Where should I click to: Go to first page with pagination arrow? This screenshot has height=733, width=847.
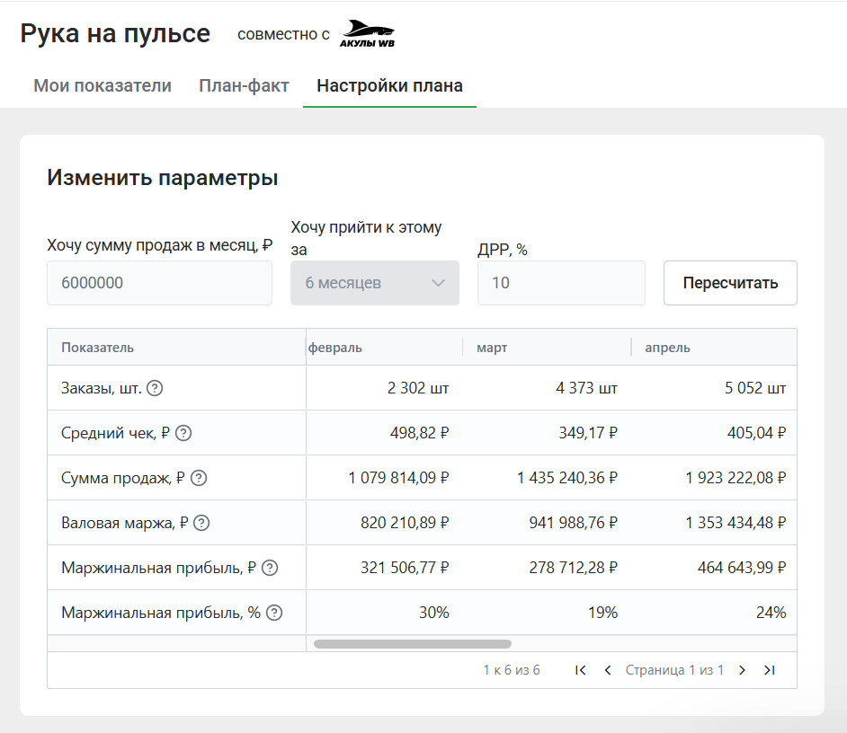pos(580,669)
